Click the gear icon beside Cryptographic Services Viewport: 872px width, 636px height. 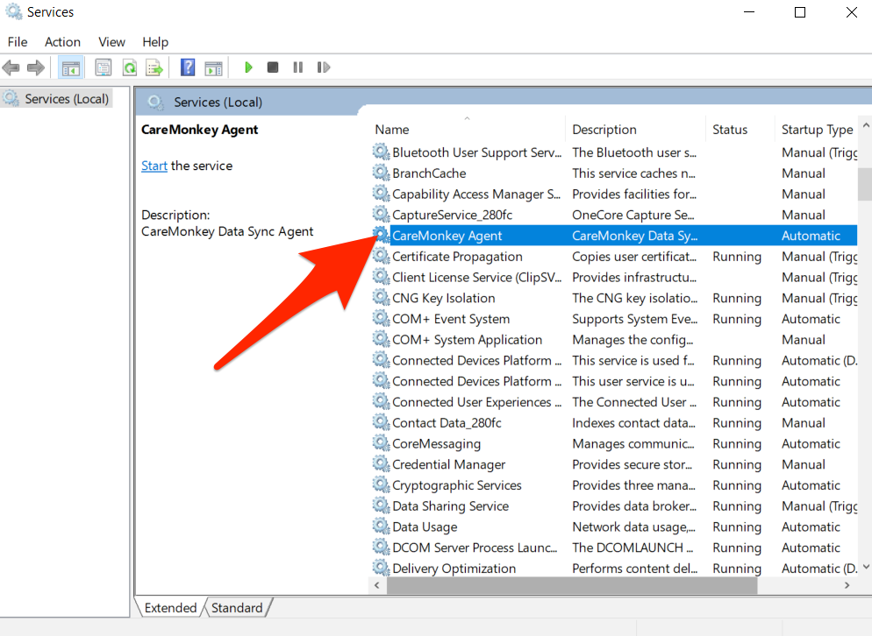(381, 485)
